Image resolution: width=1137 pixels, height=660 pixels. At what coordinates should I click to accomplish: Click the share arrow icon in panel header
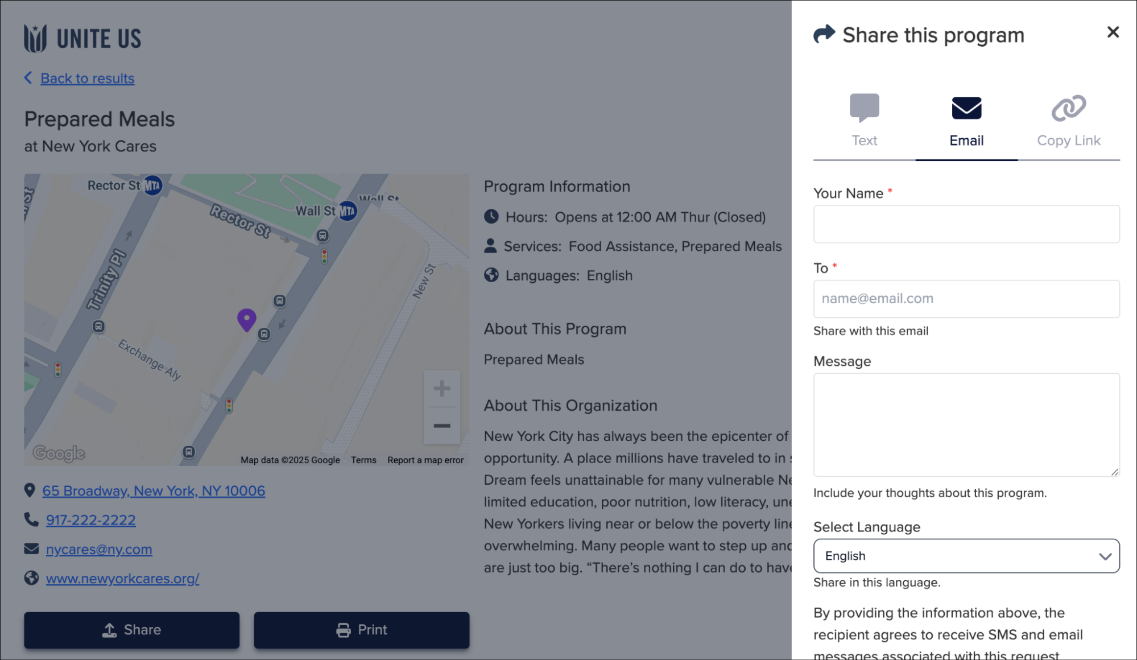pos(823,34)
